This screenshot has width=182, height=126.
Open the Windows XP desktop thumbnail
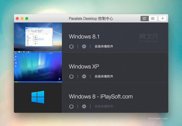(38, 68)
